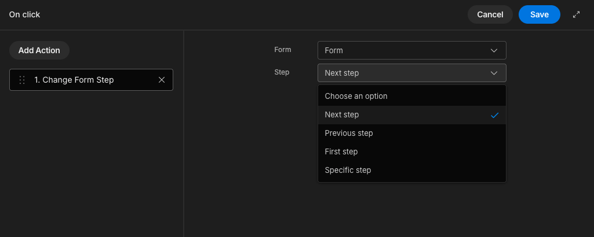Click the Step field label
This screenshot has height=237, width=594.
(282, 72)
